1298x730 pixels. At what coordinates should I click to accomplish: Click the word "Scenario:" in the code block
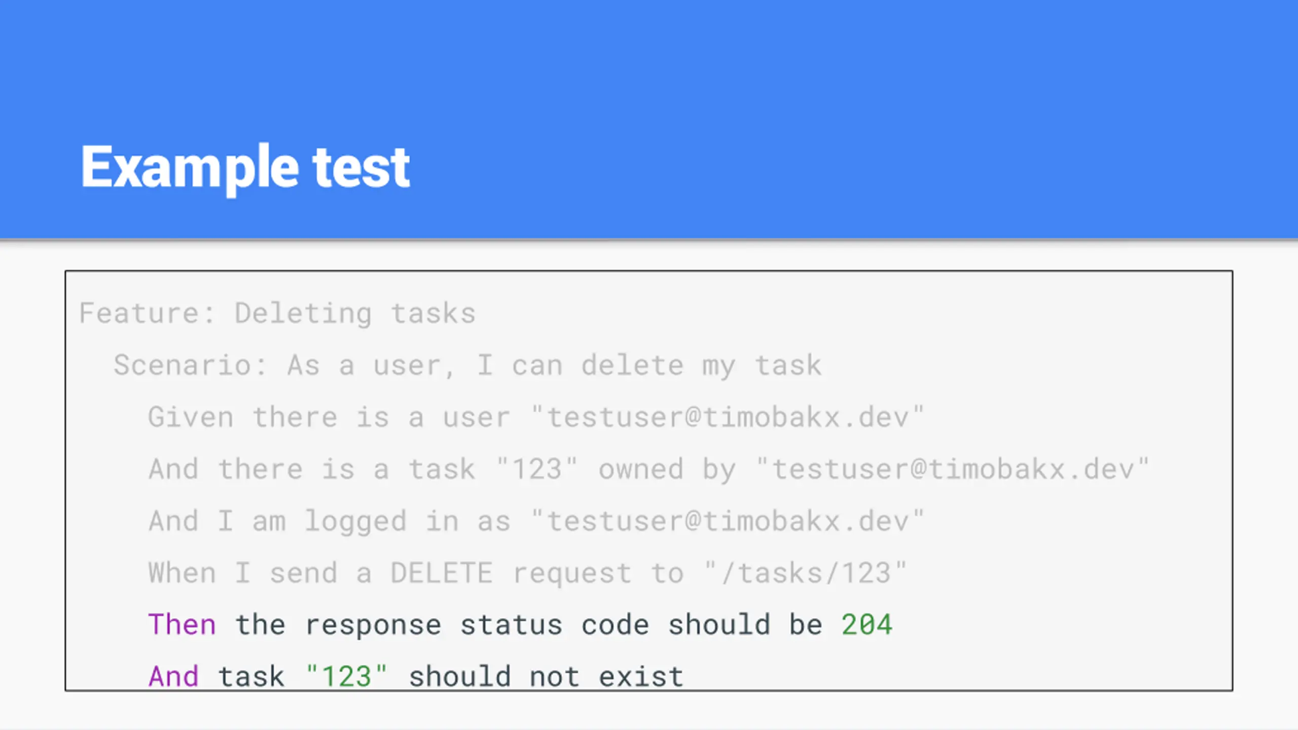(190, 366)
